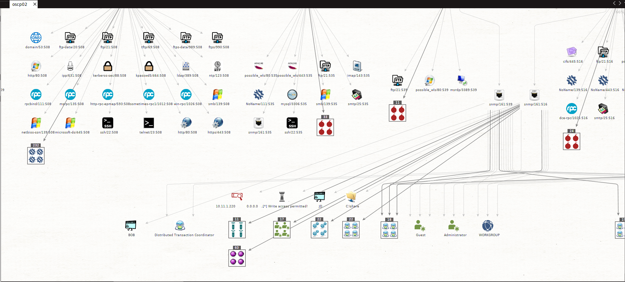The width and height of the screenshot is (625, 282).
Task: Select possible_wls/80:539 IIS node
Action: [x=430, y=80]
